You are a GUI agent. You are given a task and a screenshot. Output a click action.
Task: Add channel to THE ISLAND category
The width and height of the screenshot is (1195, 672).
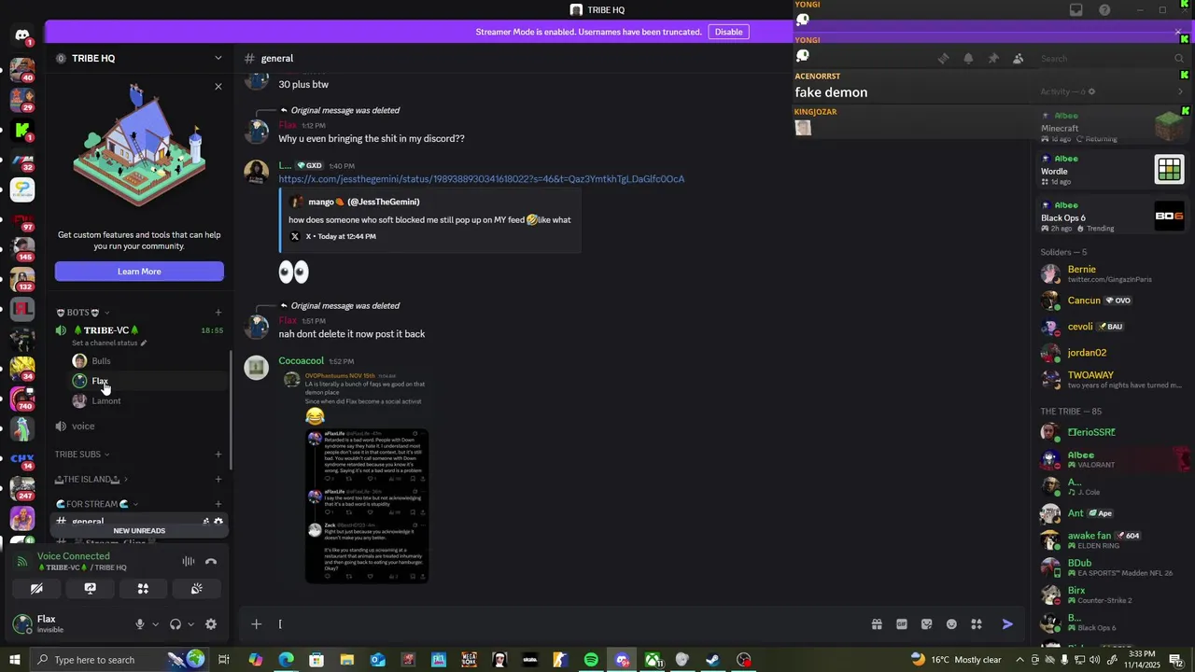pyautogui.click(x=218, y=480)
